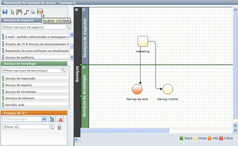Click the green Baixa legend swatch

181,138
